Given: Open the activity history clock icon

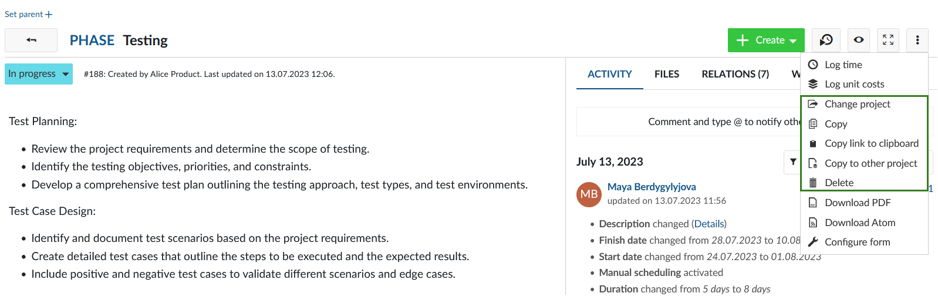Looking at the screenshot, I should tap(826, 40).
